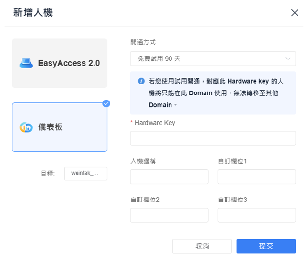Viewport: 307px width, 260px height.
Task: Close the 新增人機 dialog
Action: click(294, 13)
